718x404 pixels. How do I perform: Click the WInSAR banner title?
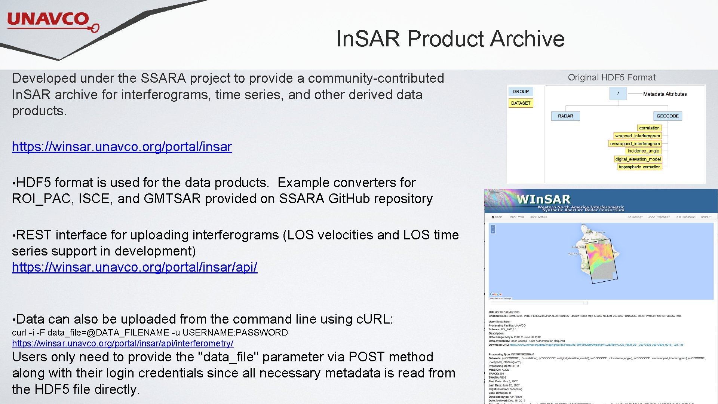543,199
